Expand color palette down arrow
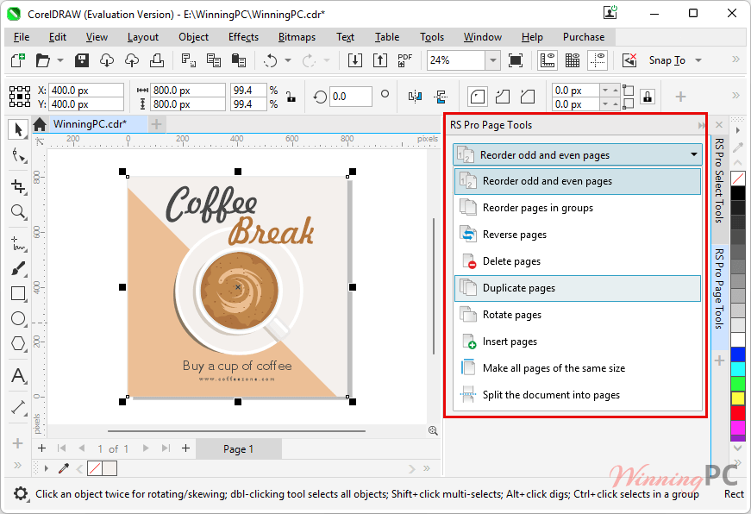The height and width of the screenshot is (514, 751). [x=737, y=448]
